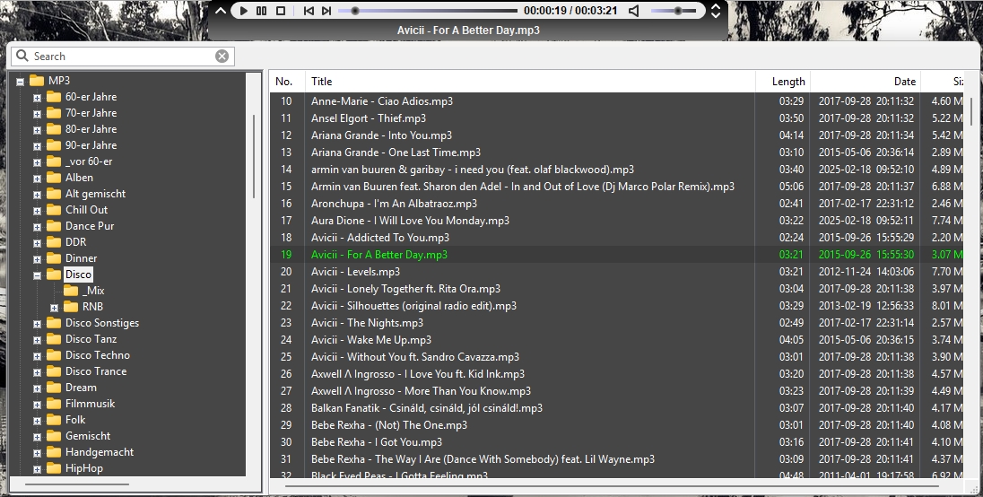Collapse the MP3 root folder
The image size is (983, 497).
20,81
